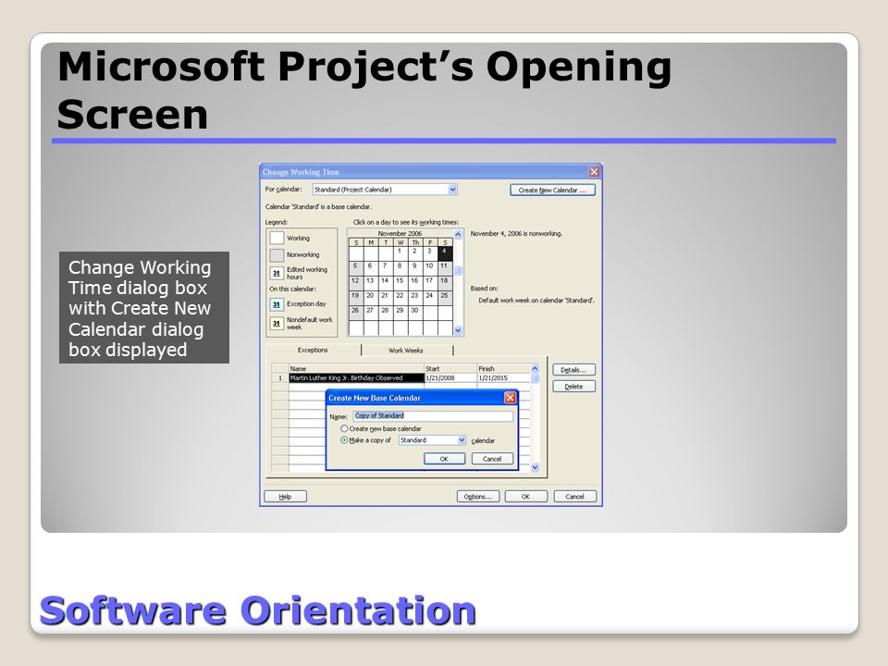Click the Details button
Image resolution: width=888 pixels, height=666 pixels.
[x=573, y=370]
